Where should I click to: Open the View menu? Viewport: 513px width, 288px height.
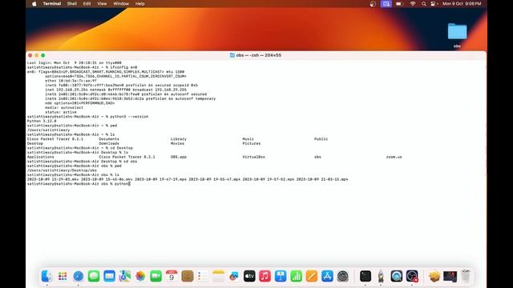coord(102,3)
